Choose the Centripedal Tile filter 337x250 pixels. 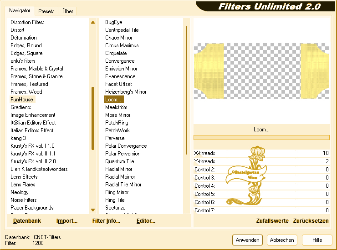tap(122, 30)
